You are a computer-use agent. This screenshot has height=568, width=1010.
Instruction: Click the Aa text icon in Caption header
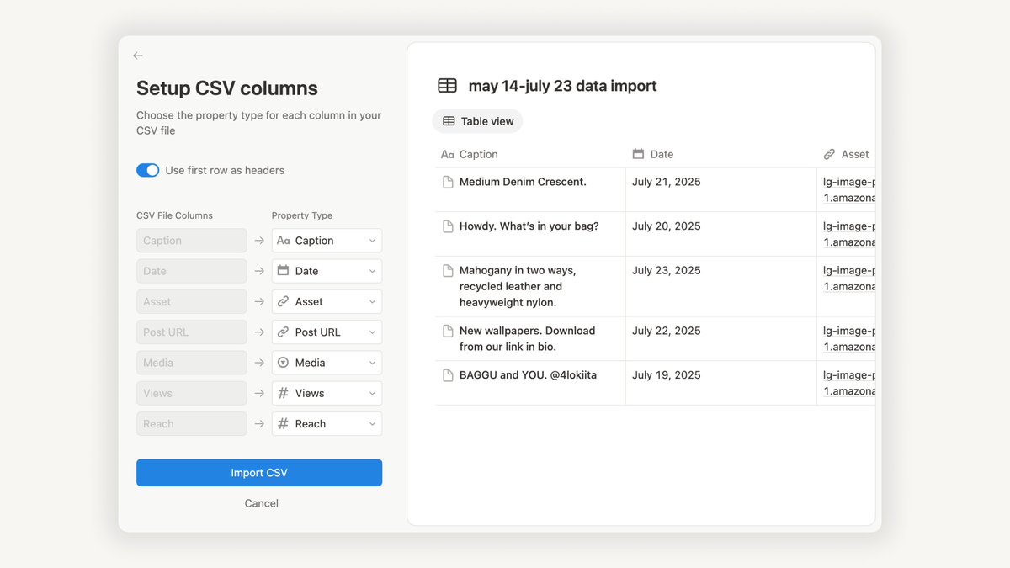click(x=448, y=154)
